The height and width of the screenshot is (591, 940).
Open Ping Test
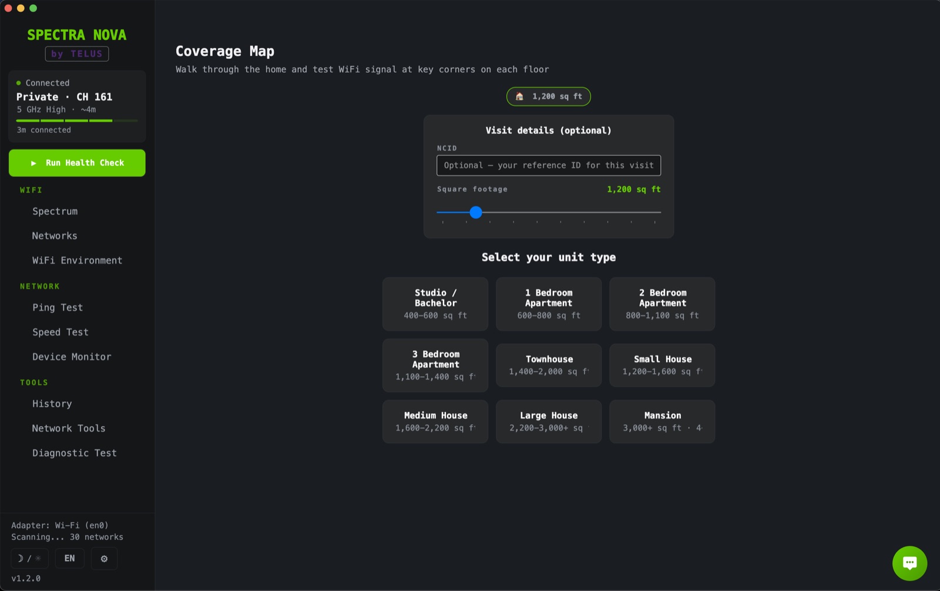(58, 308)
